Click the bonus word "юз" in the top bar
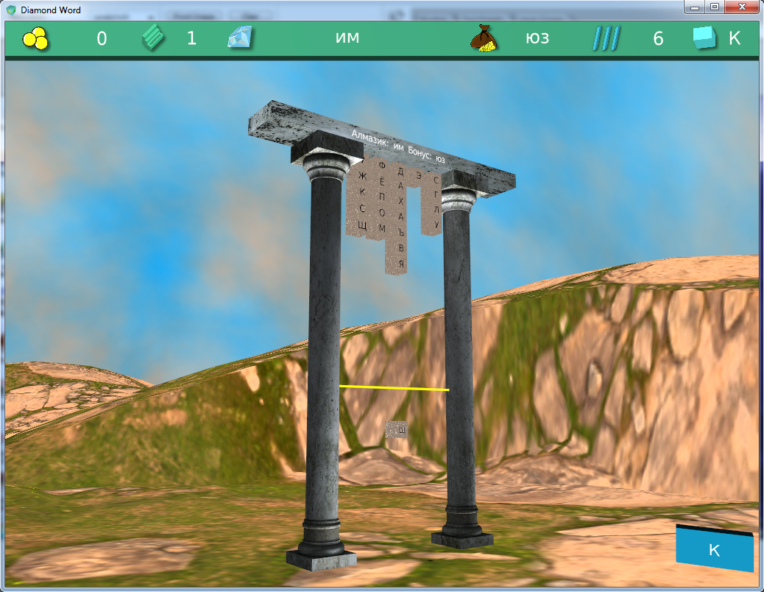Screen dimensions: 764x592 pos(537,38)
